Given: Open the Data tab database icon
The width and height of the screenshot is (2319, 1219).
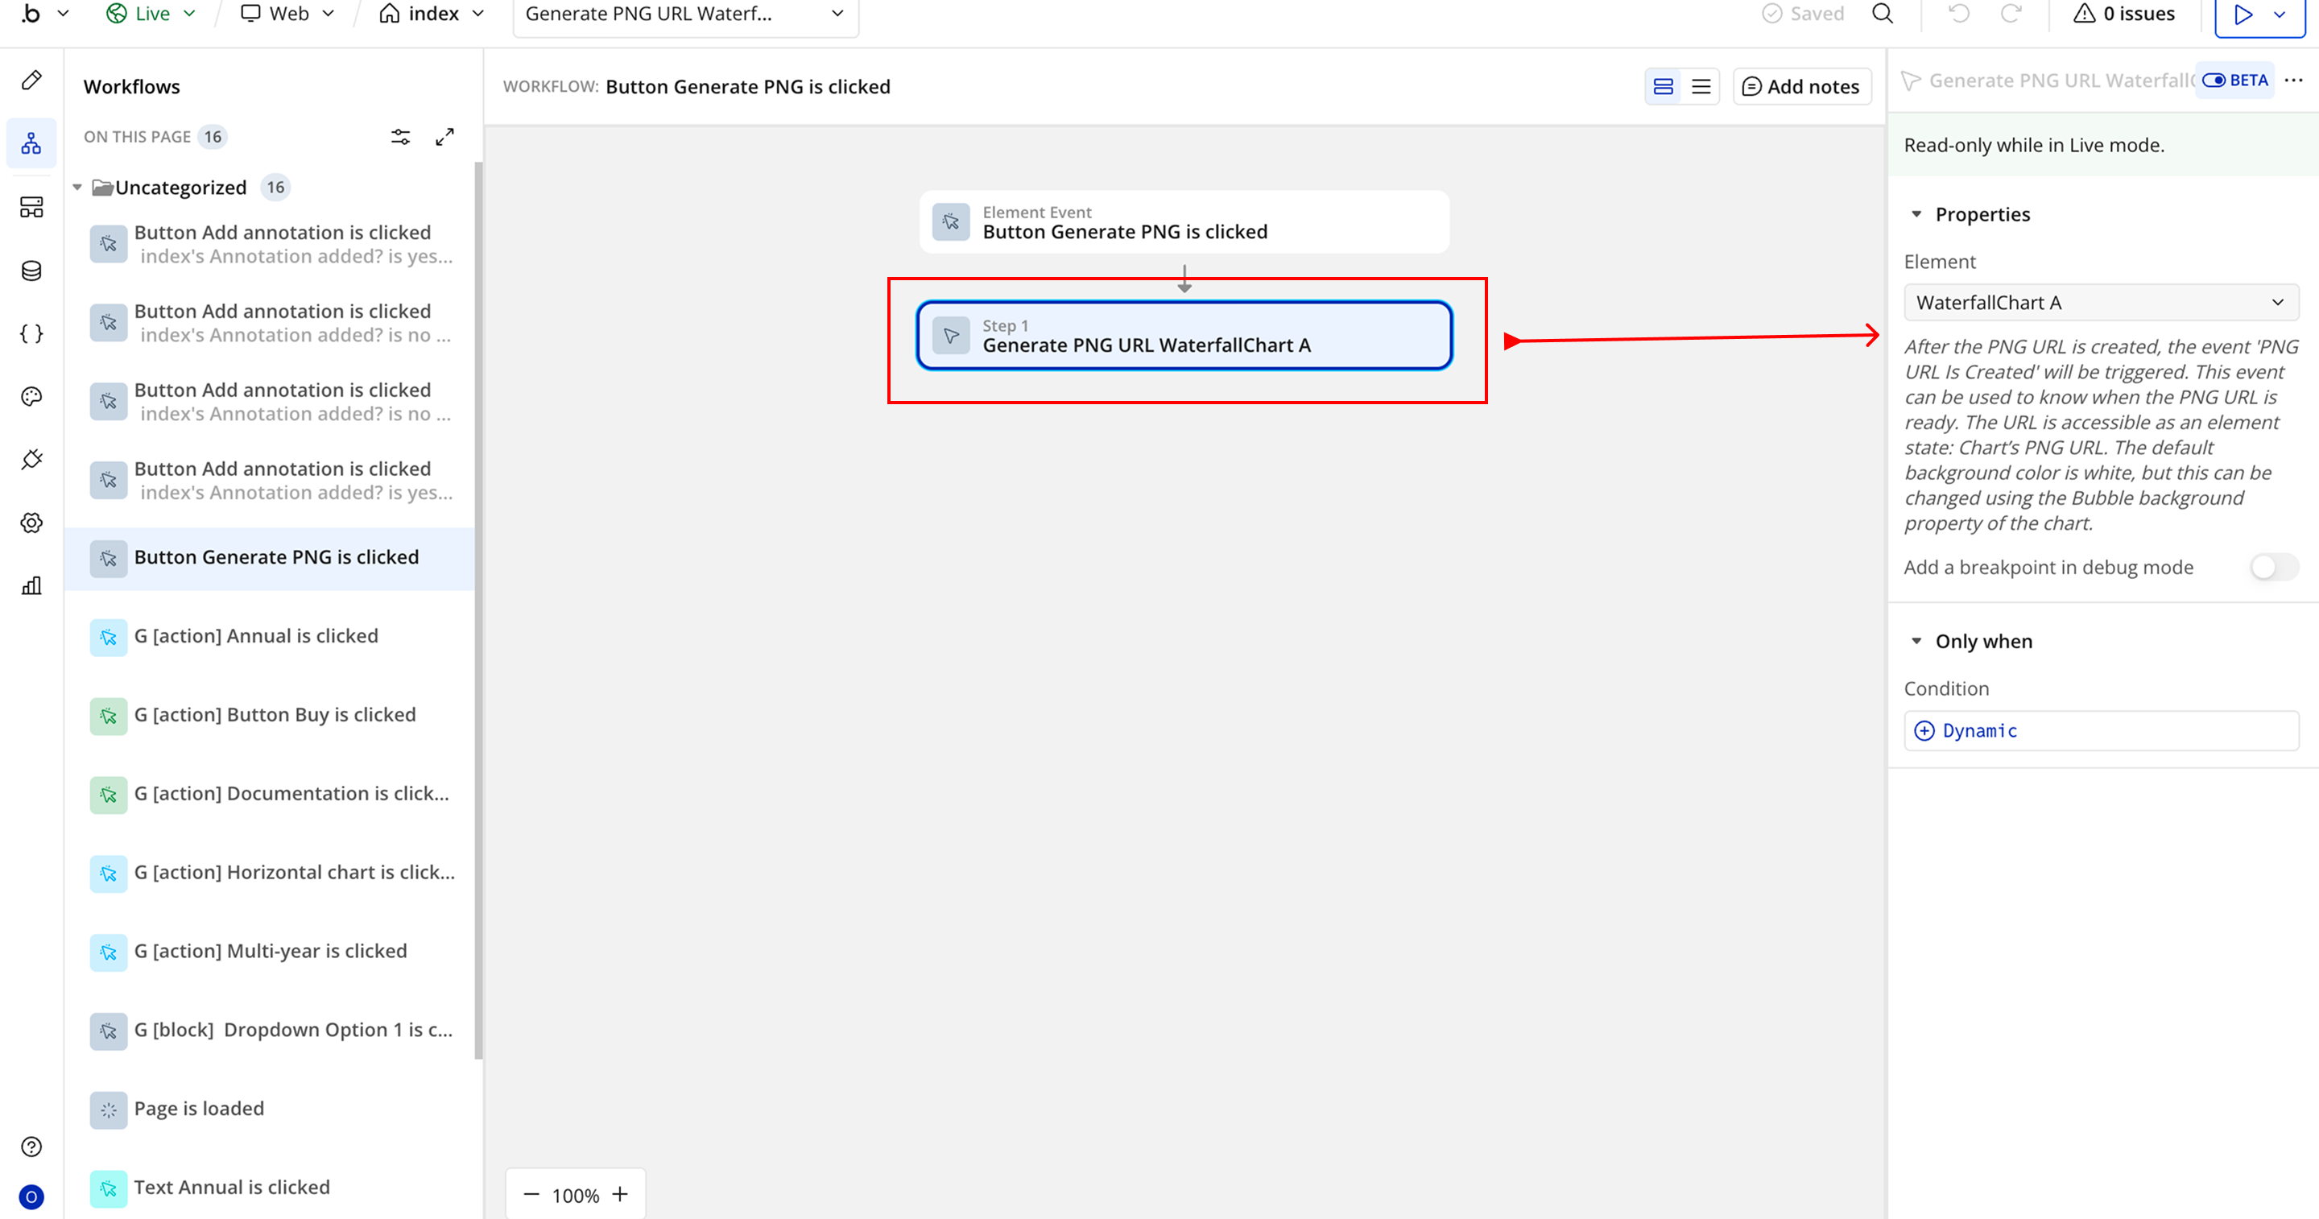Looking at the screenshot, I should click(x=31, y=270).
